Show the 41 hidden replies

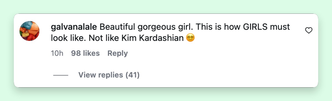point(109,75)
